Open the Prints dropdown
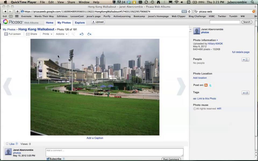Image resolution: width=258 pixels, height=161 pixels. pos(47,34)
